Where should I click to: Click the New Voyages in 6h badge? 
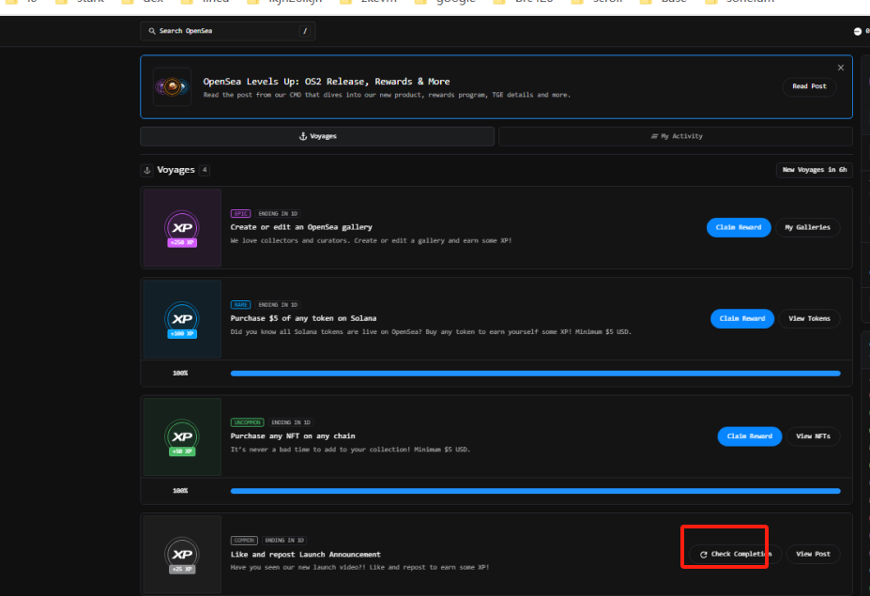[814, 170]
